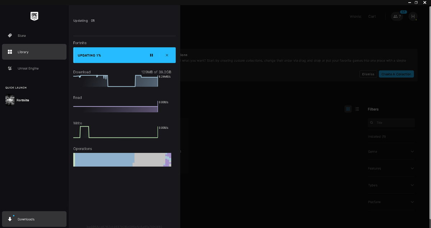The image size is (431, 228).
Task: Open the profile avatar menu
Action: pyautogui.click(x=413, y=16)
